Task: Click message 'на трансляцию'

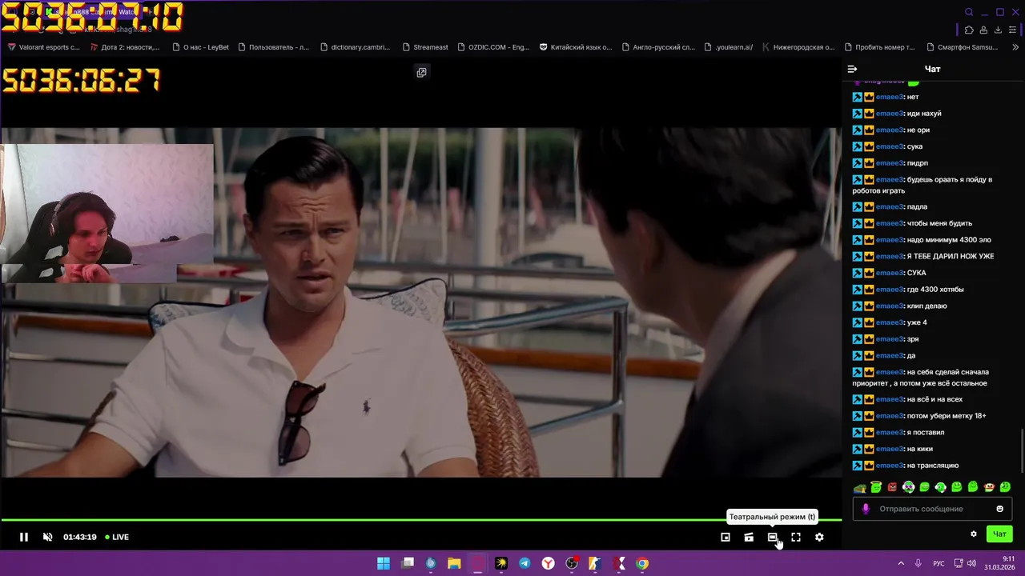Action: click(x=932, y=466)
